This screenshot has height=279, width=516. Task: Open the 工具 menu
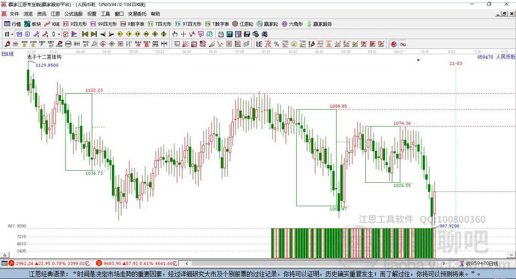click(x=105, y=14)
